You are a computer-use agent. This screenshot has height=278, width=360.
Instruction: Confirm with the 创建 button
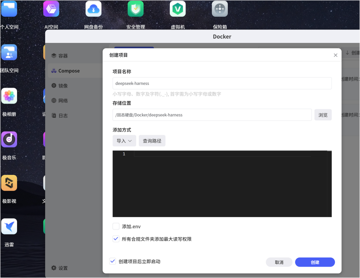[315, 262]
